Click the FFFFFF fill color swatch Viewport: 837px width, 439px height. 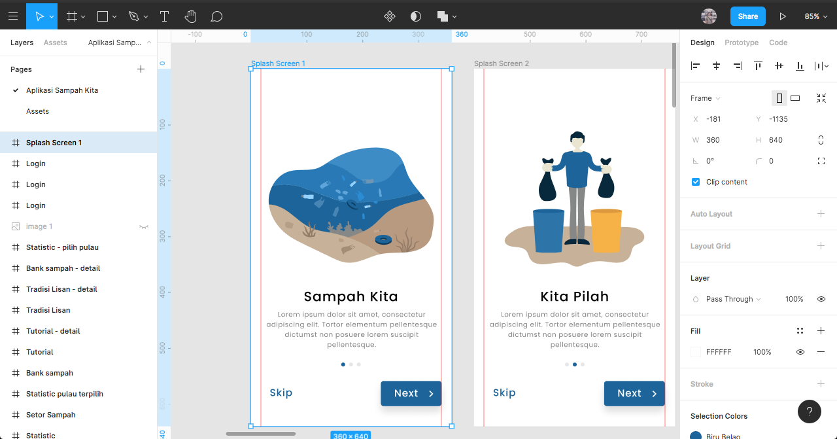pos(696,352)
